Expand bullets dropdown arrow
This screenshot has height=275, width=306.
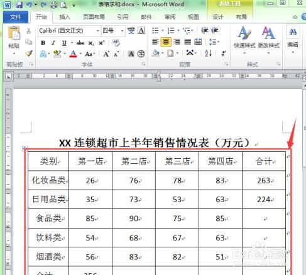[x=163, y=31]
